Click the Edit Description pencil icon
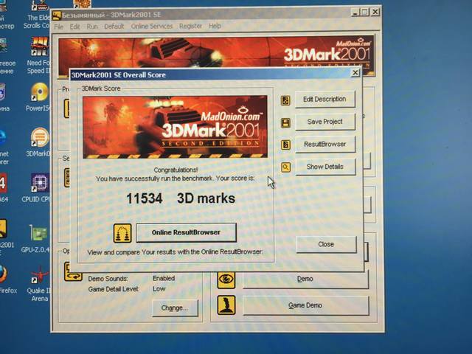The image size is (472, 354). click(x=285, y=100)
